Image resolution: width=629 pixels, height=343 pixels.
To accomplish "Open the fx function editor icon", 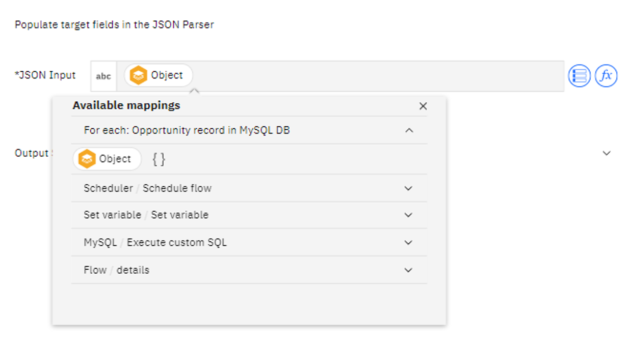I will (606, 76).
